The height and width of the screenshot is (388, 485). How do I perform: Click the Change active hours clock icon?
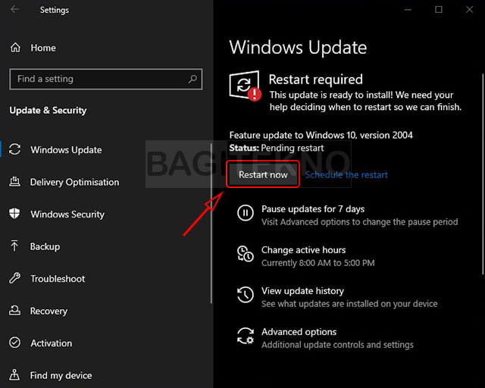pyautogui.click(x=246, y=254)
